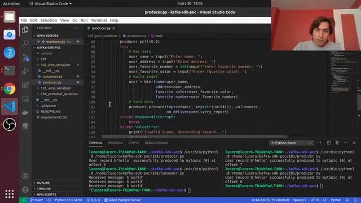Image resolution: width=361 pixels, height=203 pixels.
Task: Open Activities overview in top bar
Action: (x=11, y=4)
